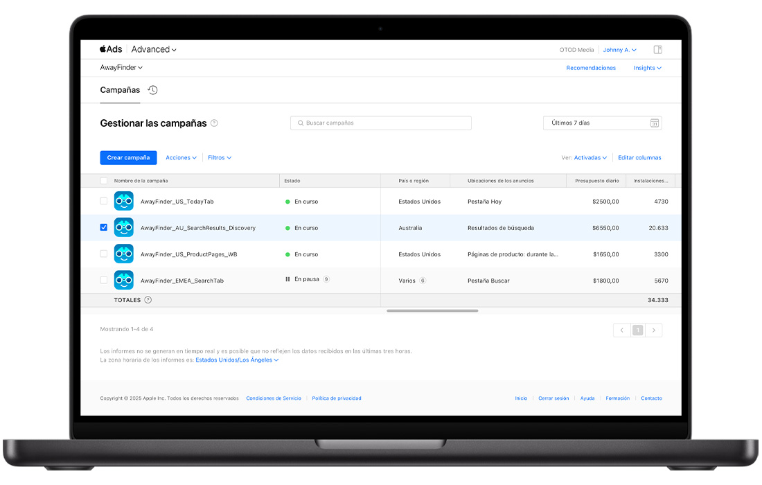Go to next page arrow in pagination
This screenshot has height=485, width=762.
tap(653, 330)
